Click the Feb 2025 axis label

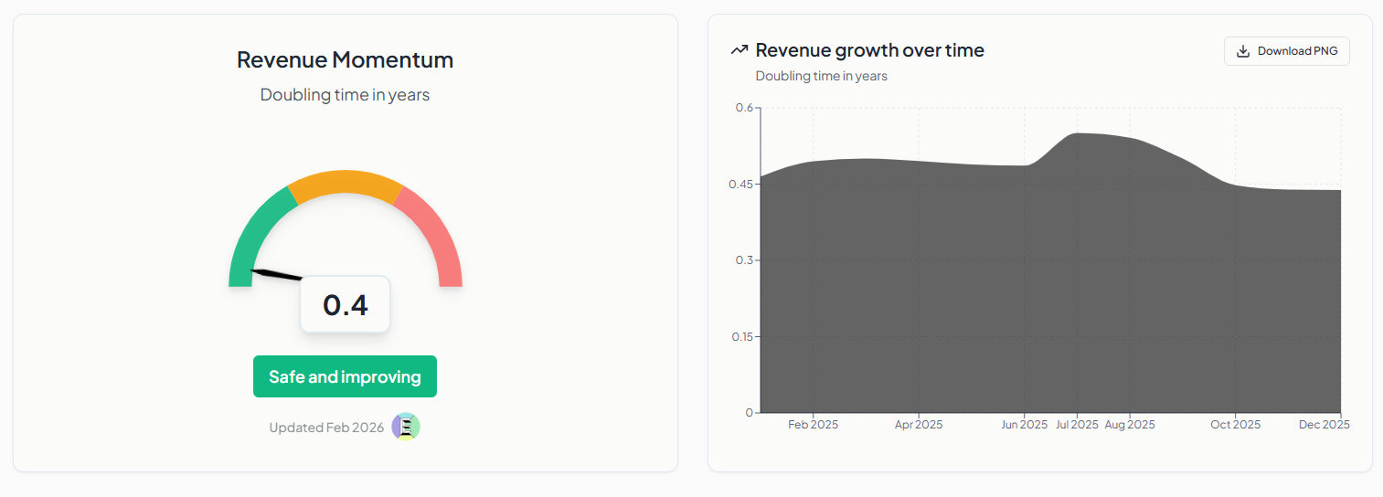tap(813, 425)
